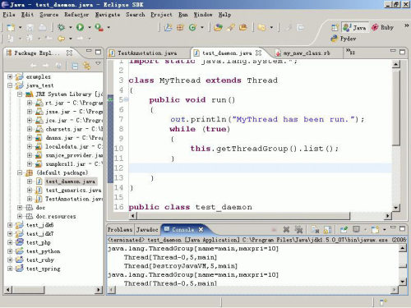Select the test_spring project

click(x=44, y=269)
